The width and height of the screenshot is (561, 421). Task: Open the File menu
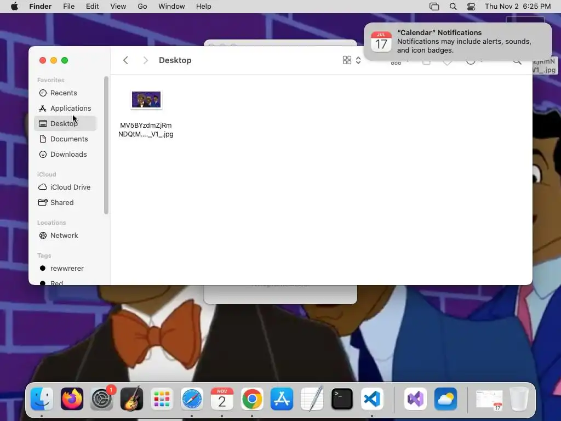click(x=68, y=7)
